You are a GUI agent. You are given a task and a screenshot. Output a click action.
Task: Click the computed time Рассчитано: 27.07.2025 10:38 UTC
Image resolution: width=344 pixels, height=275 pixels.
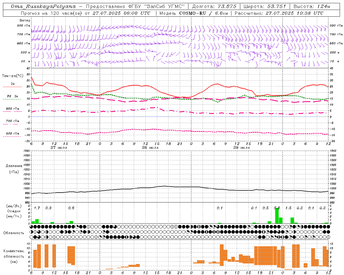279,13
